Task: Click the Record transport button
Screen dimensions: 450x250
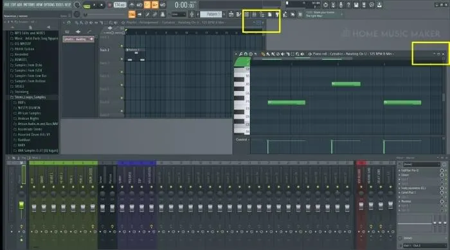Action: click(x=109, y=5)
